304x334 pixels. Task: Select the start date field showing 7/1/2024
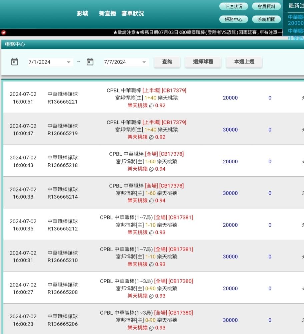[51, 62]
